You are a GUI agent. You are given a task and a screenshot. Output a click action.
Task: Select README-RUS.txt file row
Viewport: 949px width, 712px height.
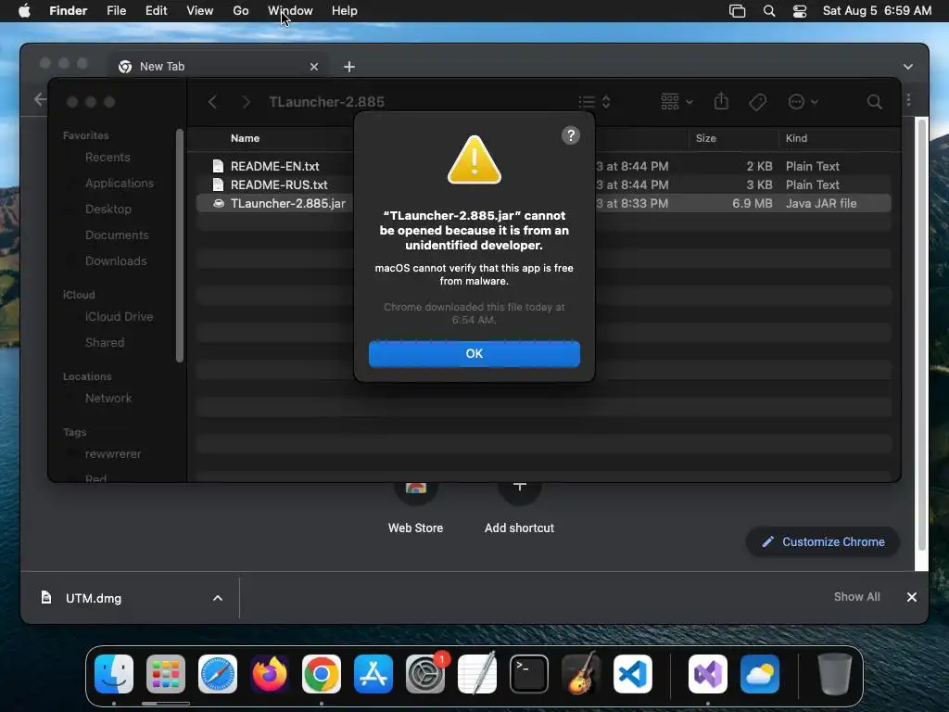pos(543,184)
